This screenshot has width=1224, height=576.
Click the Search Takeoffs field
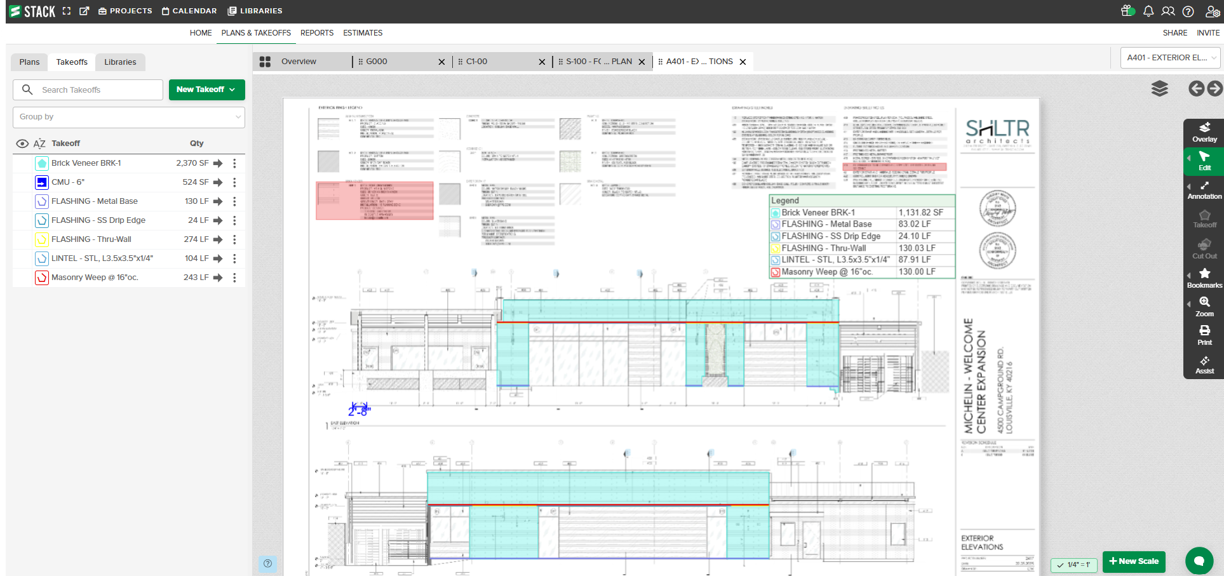point(95,90)
